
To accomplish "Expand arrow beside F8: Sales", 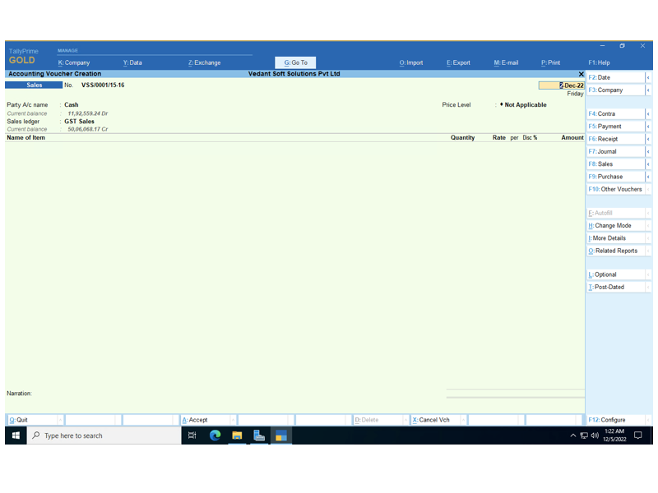I will (x=648, y=164).
